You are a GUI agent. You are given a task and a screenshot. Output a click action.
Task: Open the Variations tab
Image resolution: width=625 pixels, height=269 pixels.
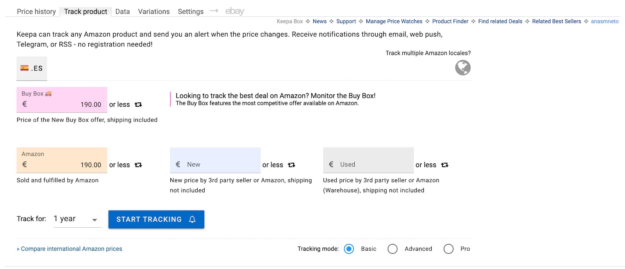[154, 12]
